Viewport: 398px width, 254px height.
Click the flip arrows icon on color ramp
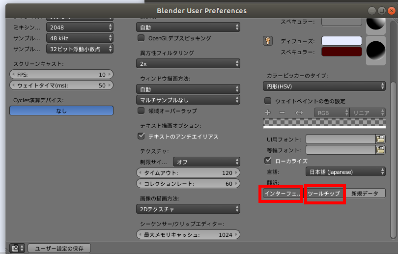point(299,113)
